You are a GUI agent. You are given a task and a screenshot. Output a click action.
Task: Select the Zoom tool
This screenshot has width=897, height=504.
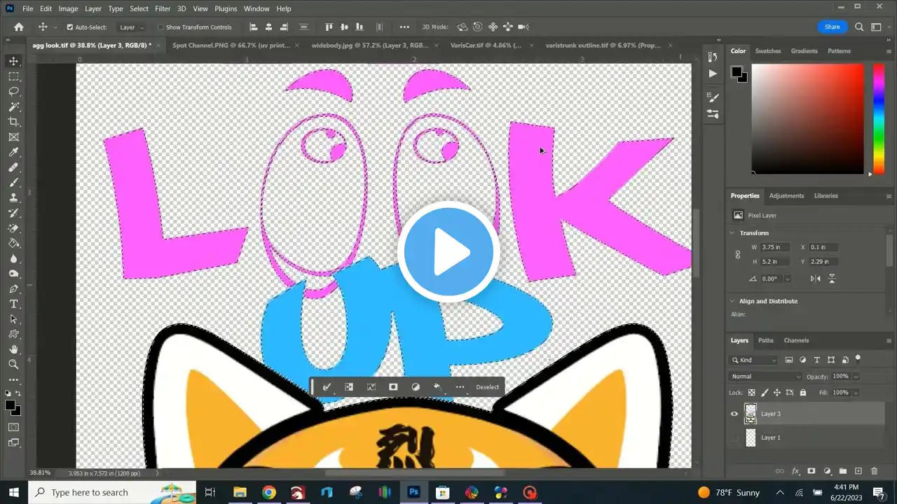13,364
